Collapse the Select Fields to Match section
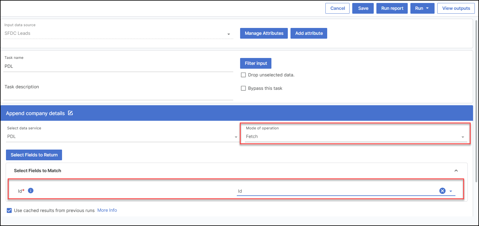 [456, 171]
